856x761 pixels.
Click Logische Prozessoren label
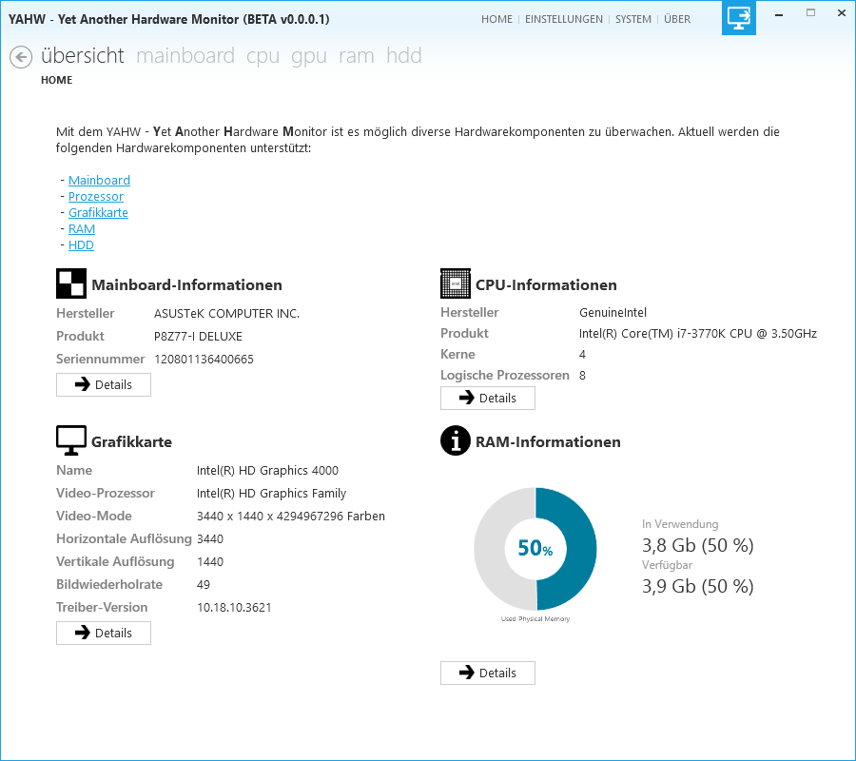(x=505, y=376)
